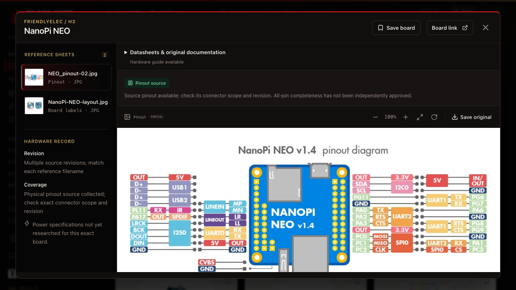
Task: Click the I2C0 block in the diagram
Action: 401,187
